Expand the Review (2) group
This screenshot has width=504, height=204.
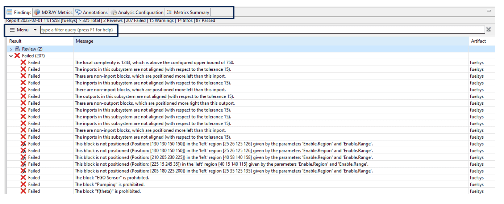point(11,49)
